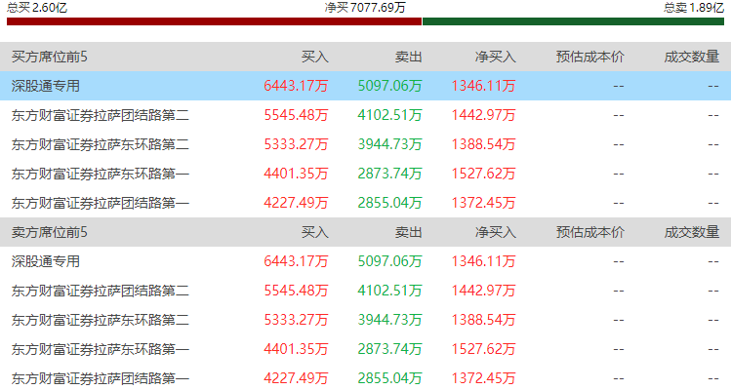Select 东方财富证券拉萨东环路第一 in buyer top 5
This screenshot has width=731, height=390.
tap(101, 174)
